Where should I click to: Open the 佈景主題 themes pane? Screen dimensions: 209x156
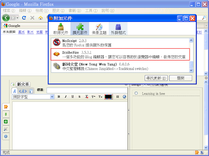tap(99, 29)
